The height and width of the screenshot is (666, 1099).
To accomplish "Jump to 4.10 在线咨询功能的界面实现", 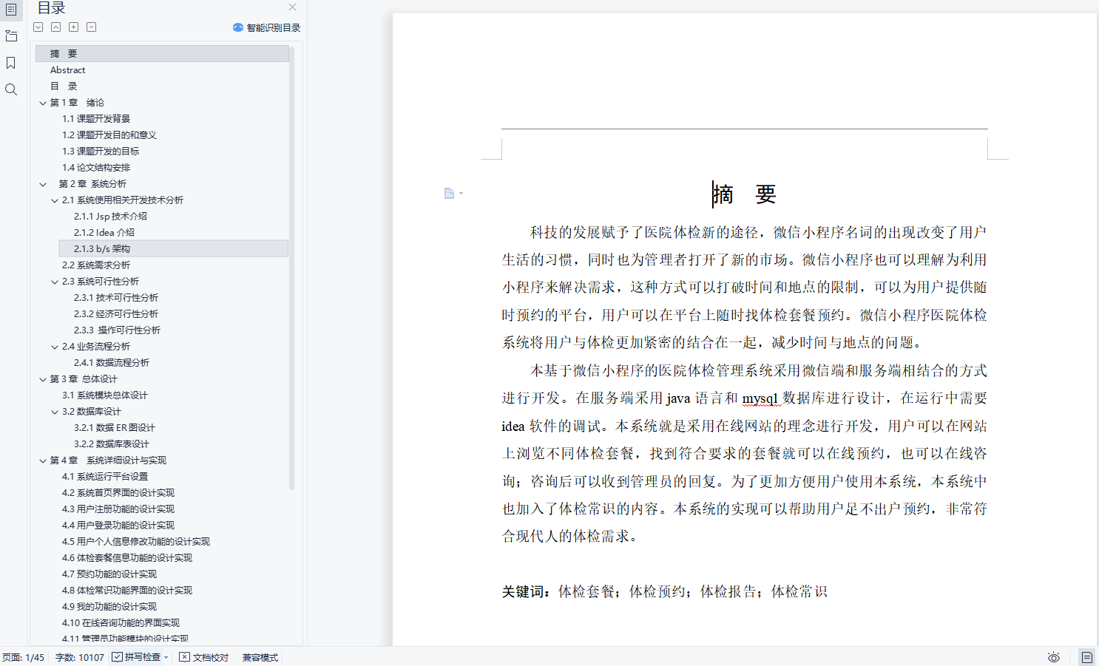I will click(x=121, y=623).
